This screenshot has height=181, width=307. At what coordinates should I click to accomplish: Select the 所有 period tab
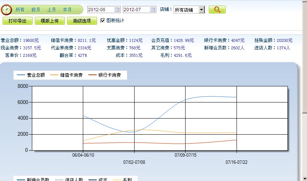(x=20, y=10)
